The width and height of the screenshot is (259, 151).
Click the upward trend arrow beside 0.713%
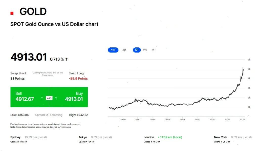pos(66,59)
